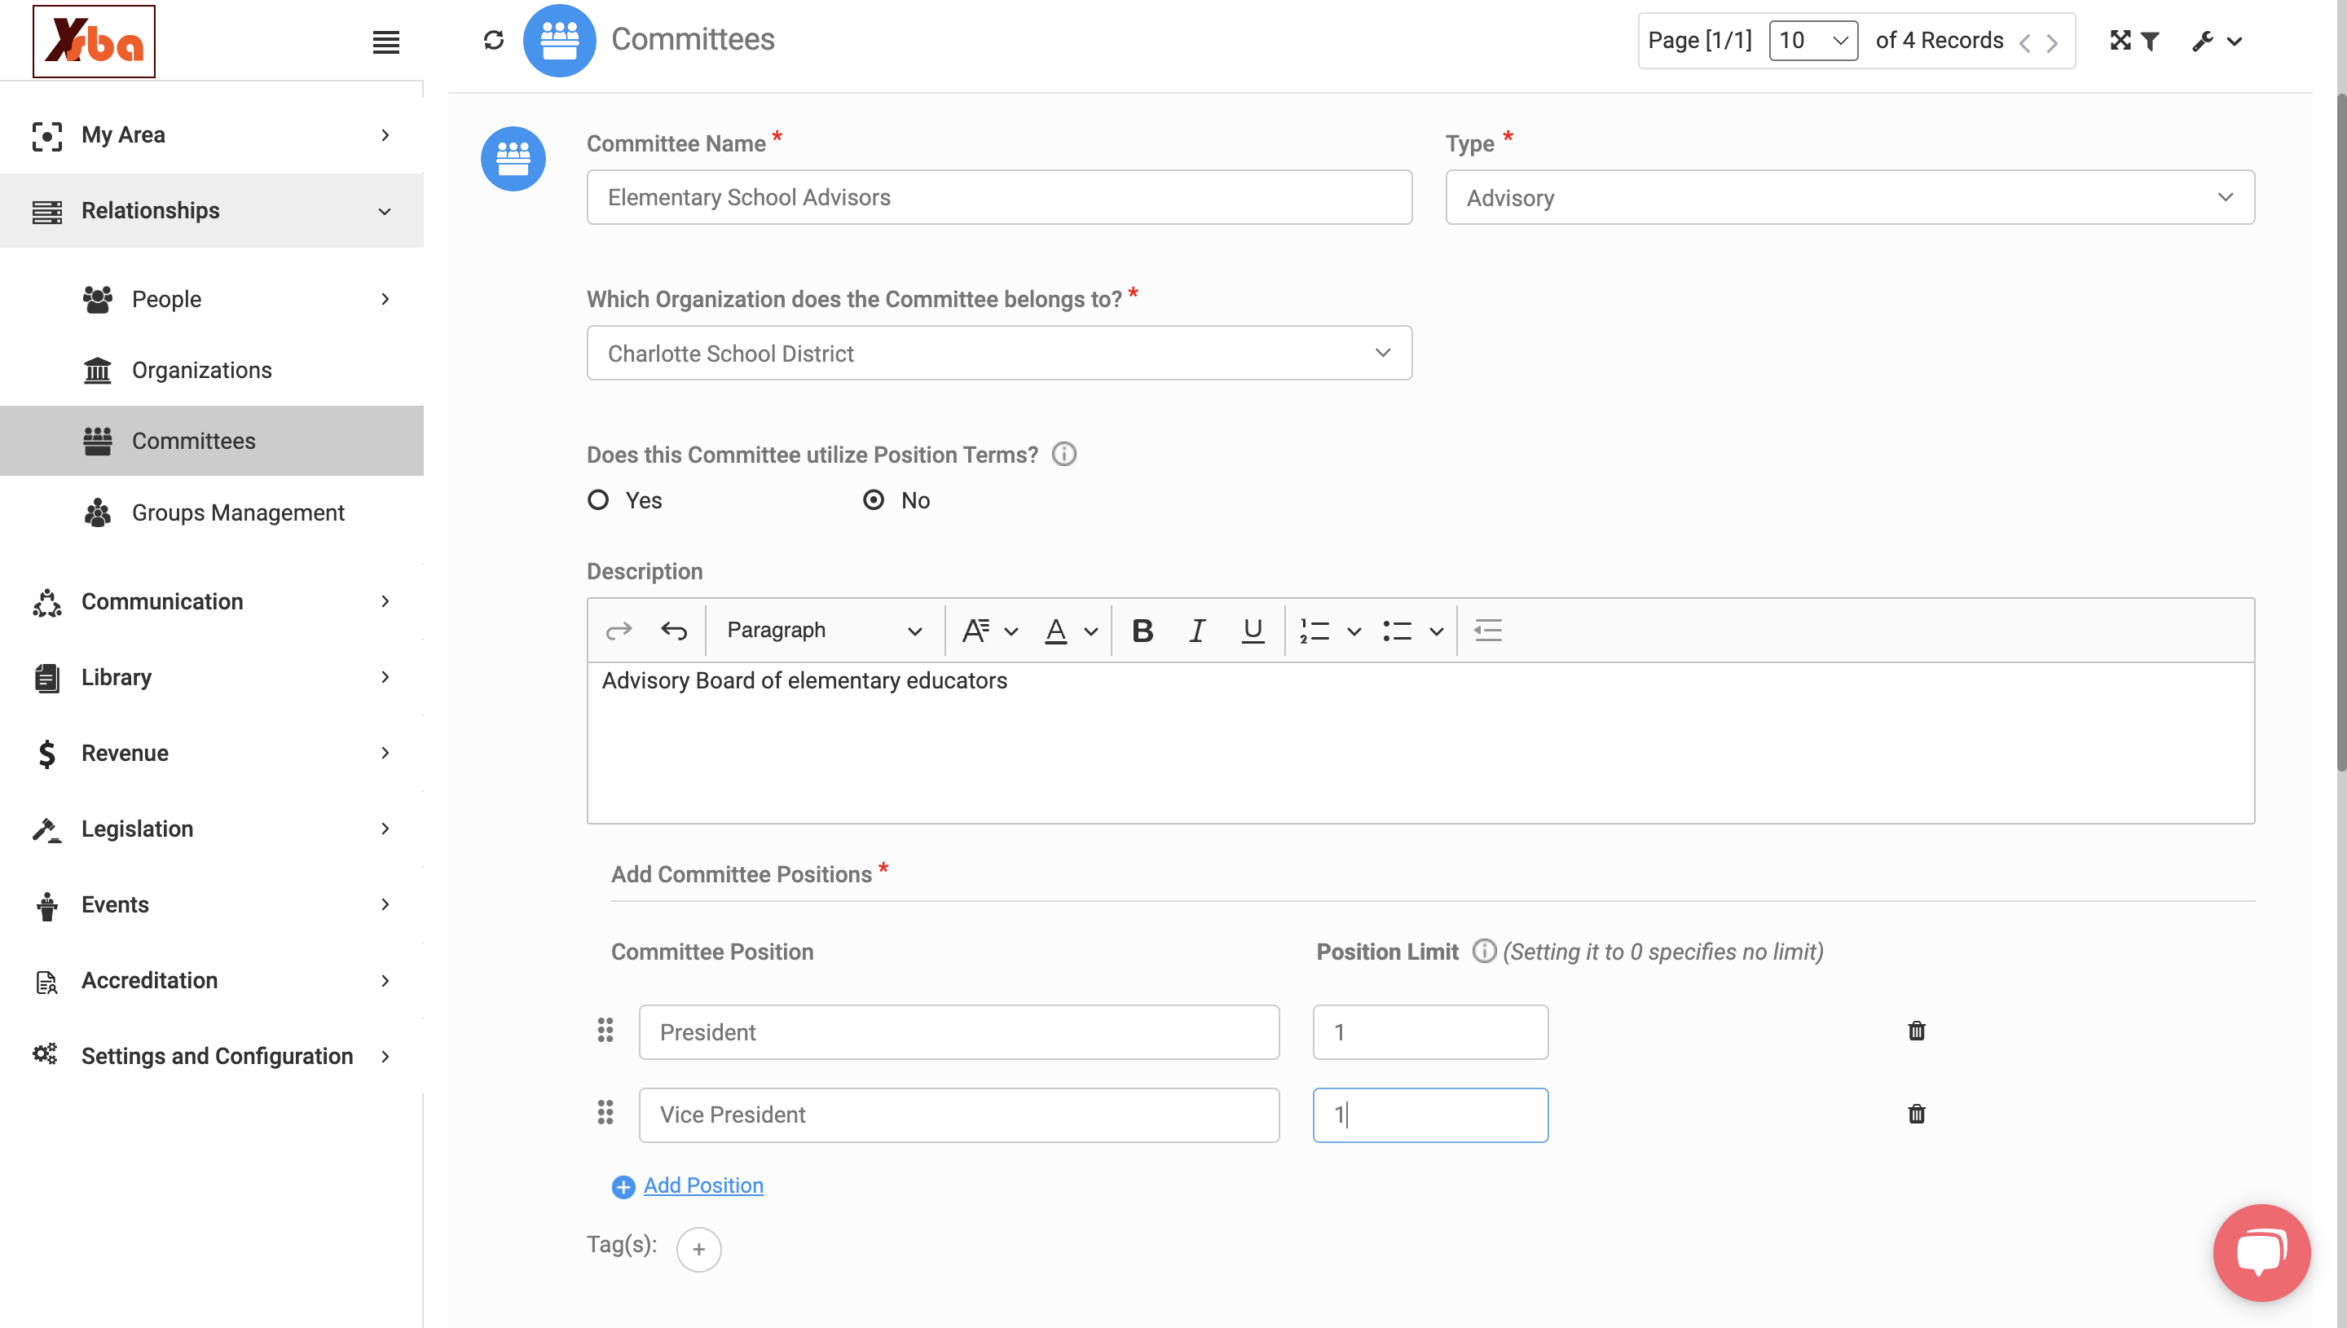Select Yes for Position Terms

tap(598, 499)
